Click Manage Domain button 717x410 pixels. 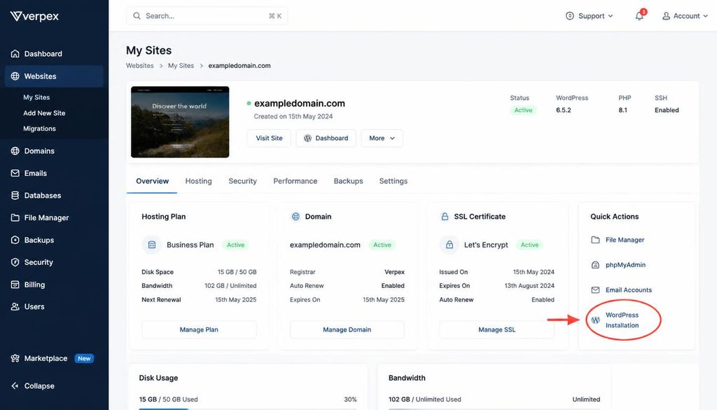(347, 329)
